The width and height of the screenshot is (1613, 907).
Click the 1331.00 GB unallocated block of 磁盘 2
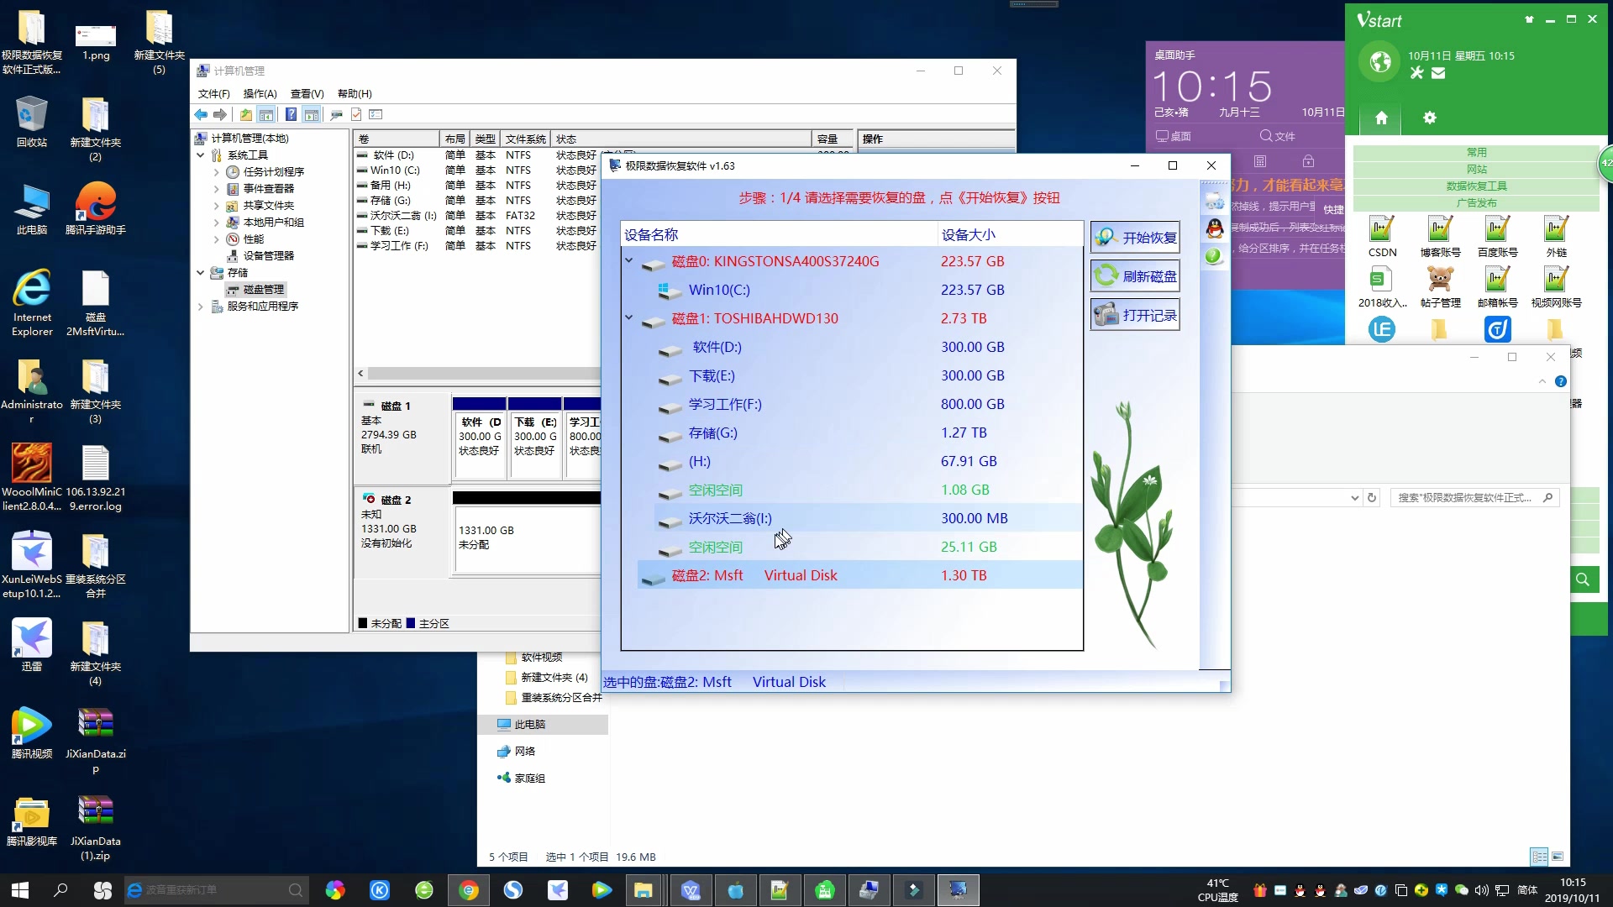528,537
